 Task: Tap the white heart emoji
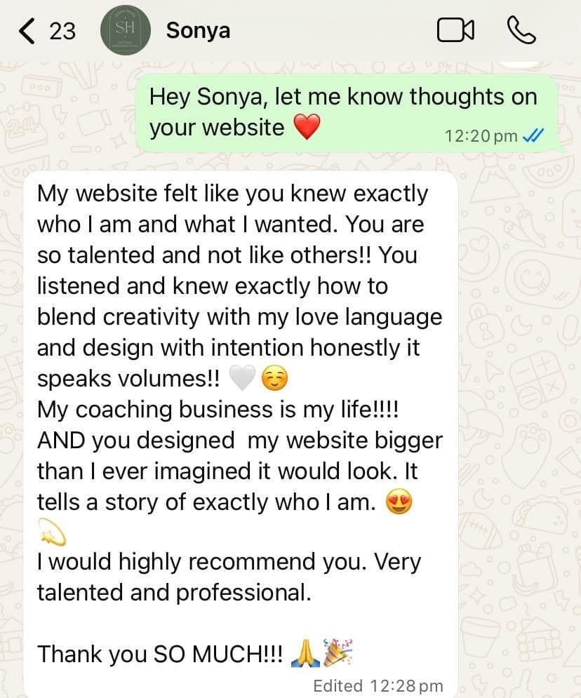coord(241,380)
